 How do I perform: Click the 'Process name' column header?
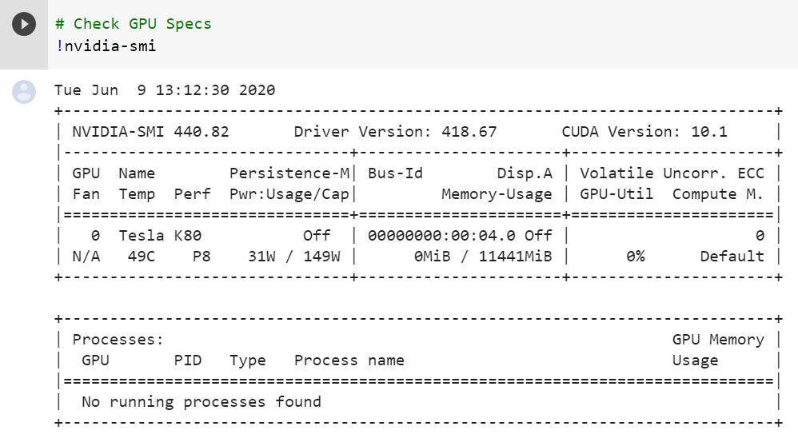[x=349, y=360]
